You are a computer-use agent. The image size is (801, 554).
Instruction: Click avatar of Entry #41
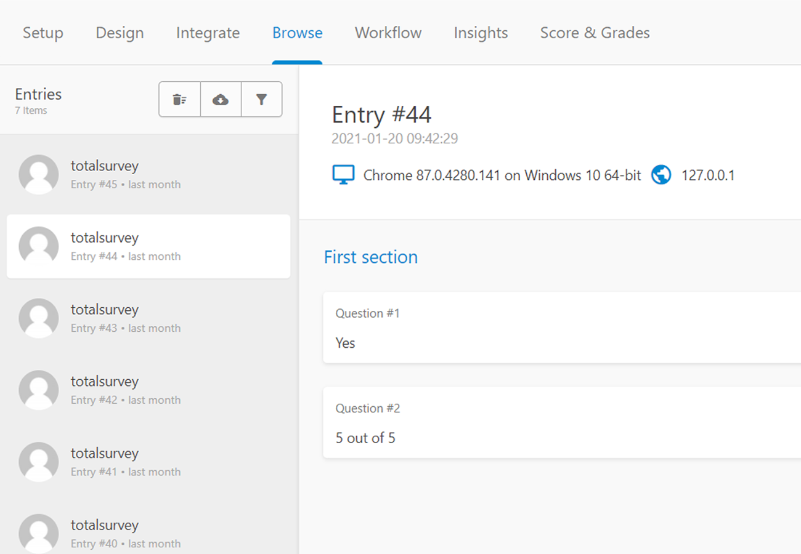click(39, 462)
